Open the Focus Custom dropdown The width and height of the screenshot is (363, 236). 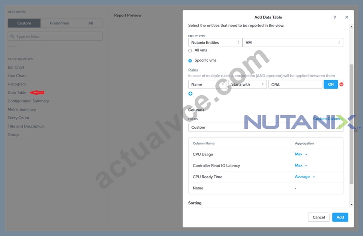[x=266, y=127]
